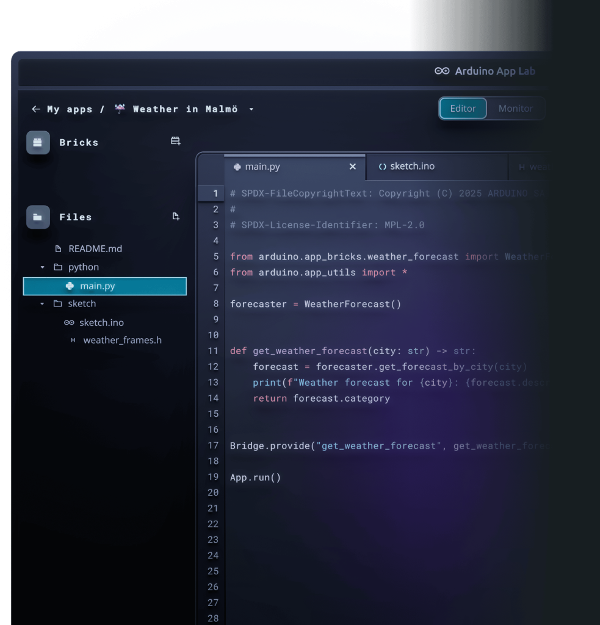Viewport: 600px width, 625px height.
Task: Click the Python icon on the main.py tab
Action: point(237,166)
